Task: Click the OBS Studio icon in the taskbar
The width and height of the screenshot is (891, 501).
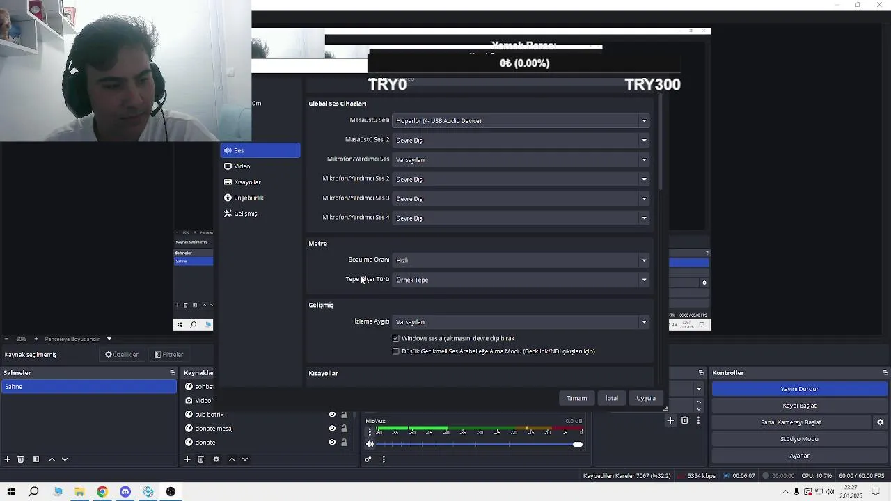Action: tap(171, 492)
